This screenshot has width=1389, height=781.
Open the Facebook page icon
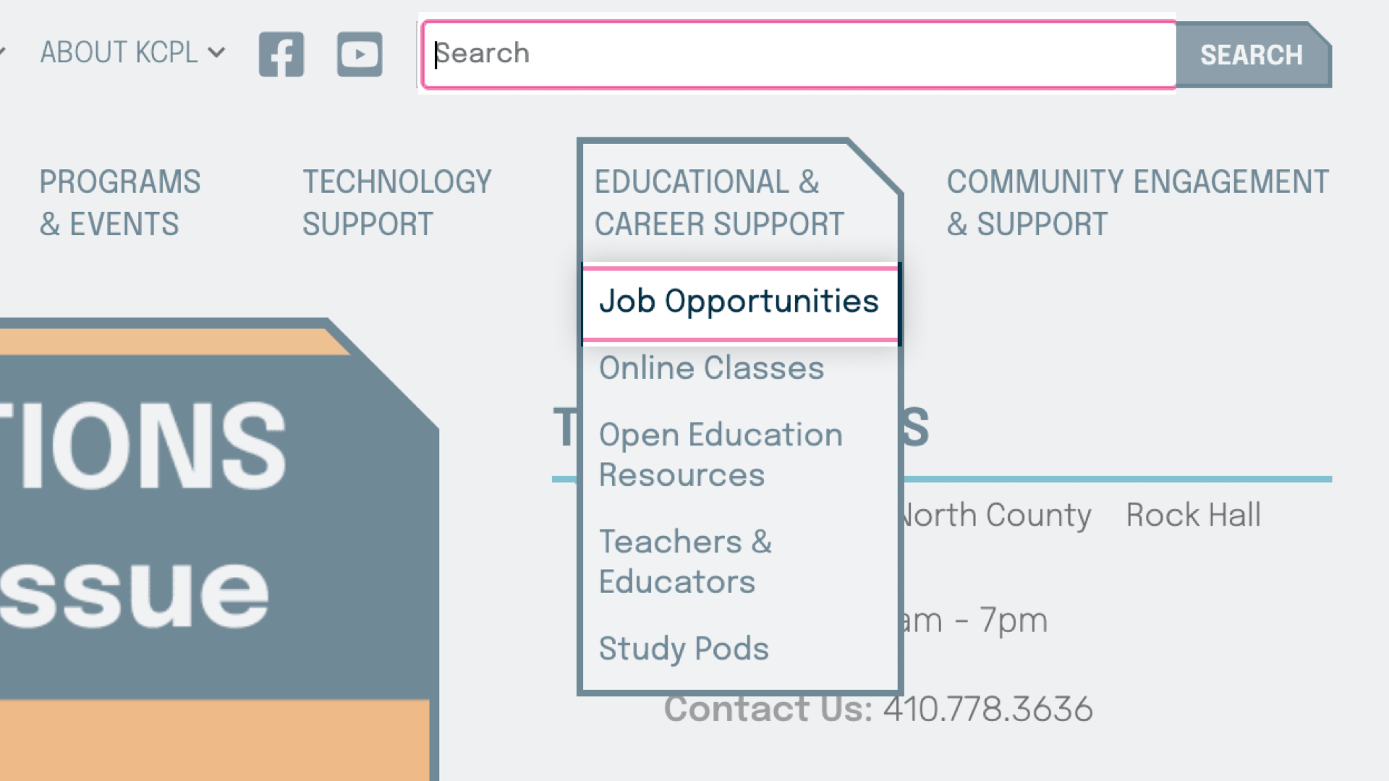[281, 54]
